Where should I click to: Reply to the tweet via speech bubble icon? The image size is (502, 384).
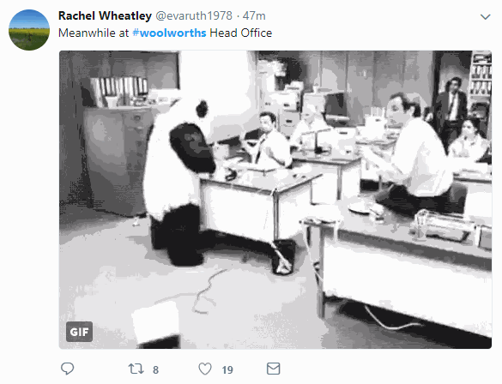(x=67, y=369)
